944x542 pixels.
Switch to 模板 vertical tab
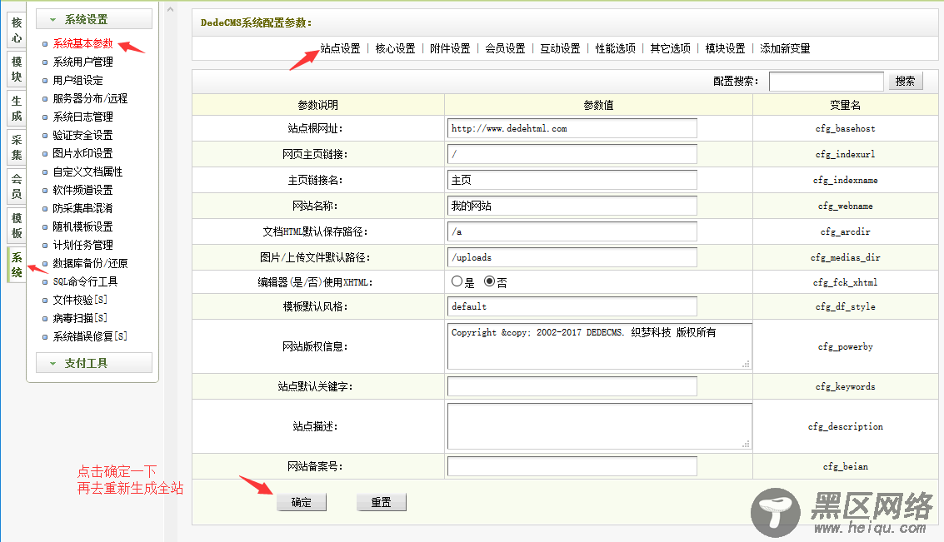click(17, 226)
